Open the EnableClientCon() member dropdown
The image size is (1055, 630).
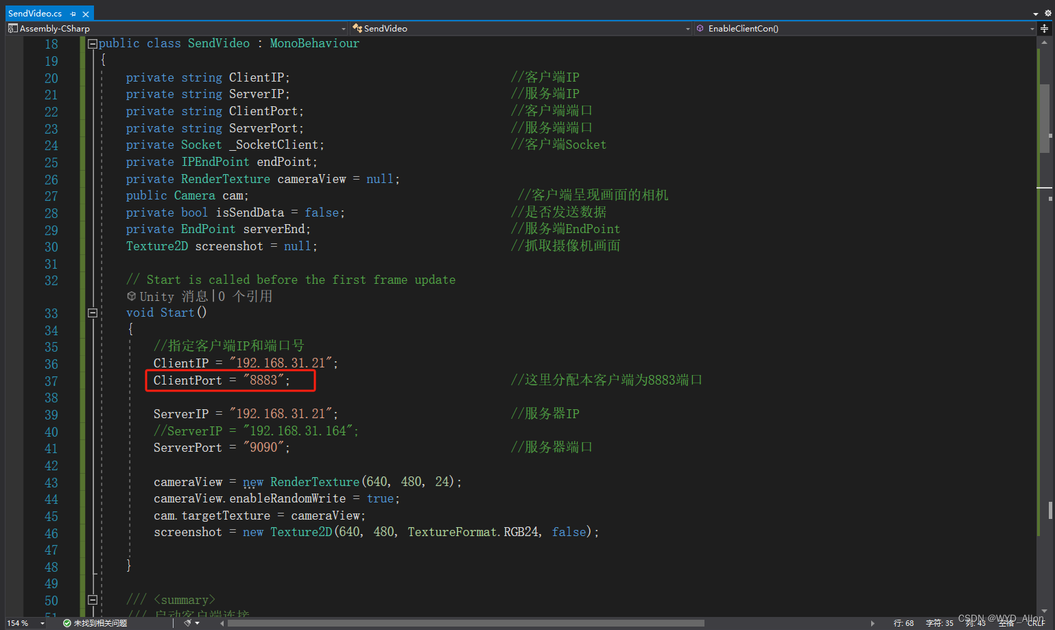click(x=1033, y=29)
